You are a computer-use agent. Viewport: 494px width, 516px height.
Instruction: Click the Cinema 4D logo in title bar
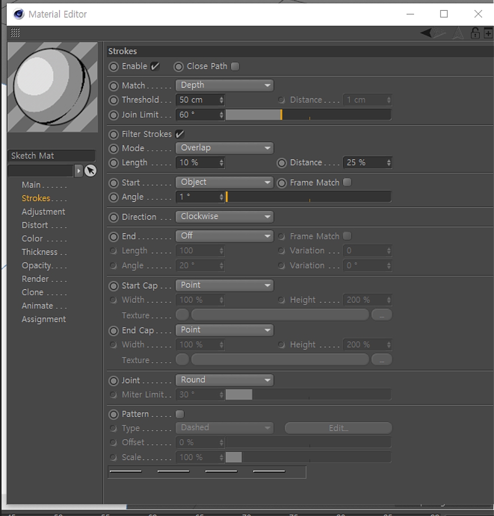[x=19, y=14]
